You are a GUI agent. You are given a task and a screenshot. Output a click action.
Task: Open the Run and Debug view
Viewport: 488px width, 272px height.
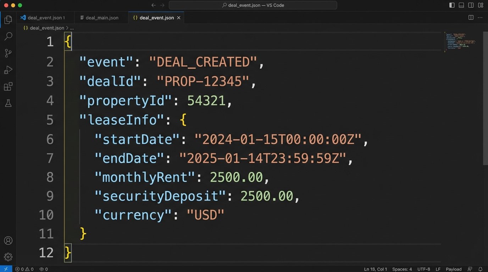point(8,69)
